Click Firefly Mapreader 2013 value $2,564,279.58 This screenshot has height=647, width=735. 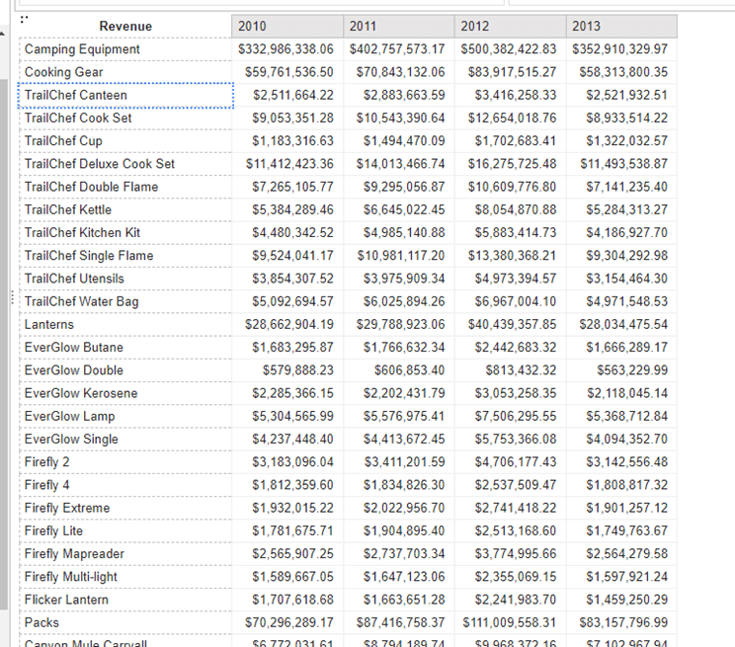coord(627,554)
